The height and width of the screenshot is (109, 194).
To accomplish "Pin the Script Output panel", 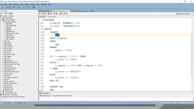I will [40, 96].
